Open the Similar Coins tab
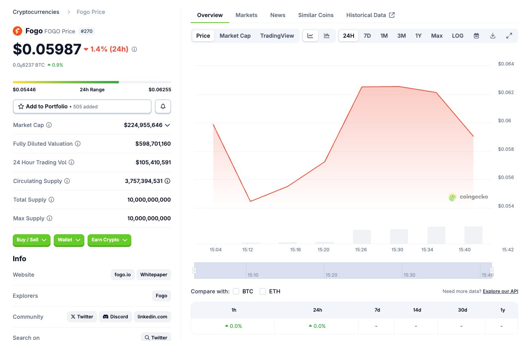The width and height of the screenshot is (529, 341). pyautogui.click(x=316, y=15)
